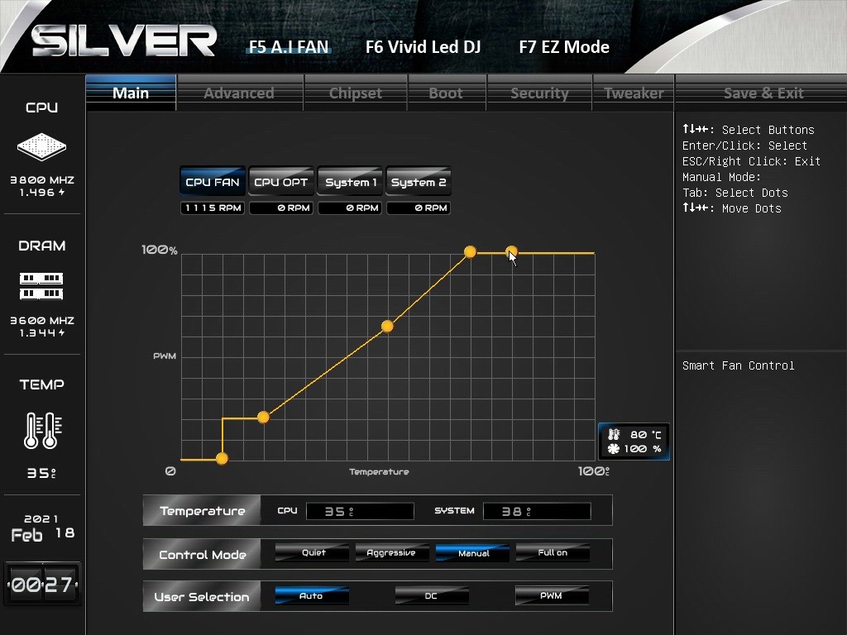847x635 pixels.
Task: Select the CPU OPT fan button
Action: click(x=281, y=182)
